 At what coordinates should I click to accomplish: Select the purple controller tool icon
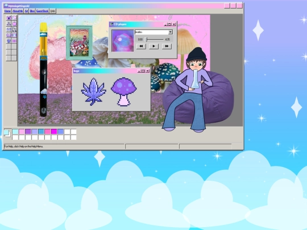pyautogui.click(x=9, y=35)
